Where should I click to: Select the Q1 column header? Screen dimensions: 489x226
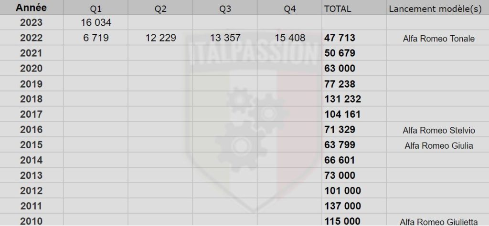click(x=96, y=8)
